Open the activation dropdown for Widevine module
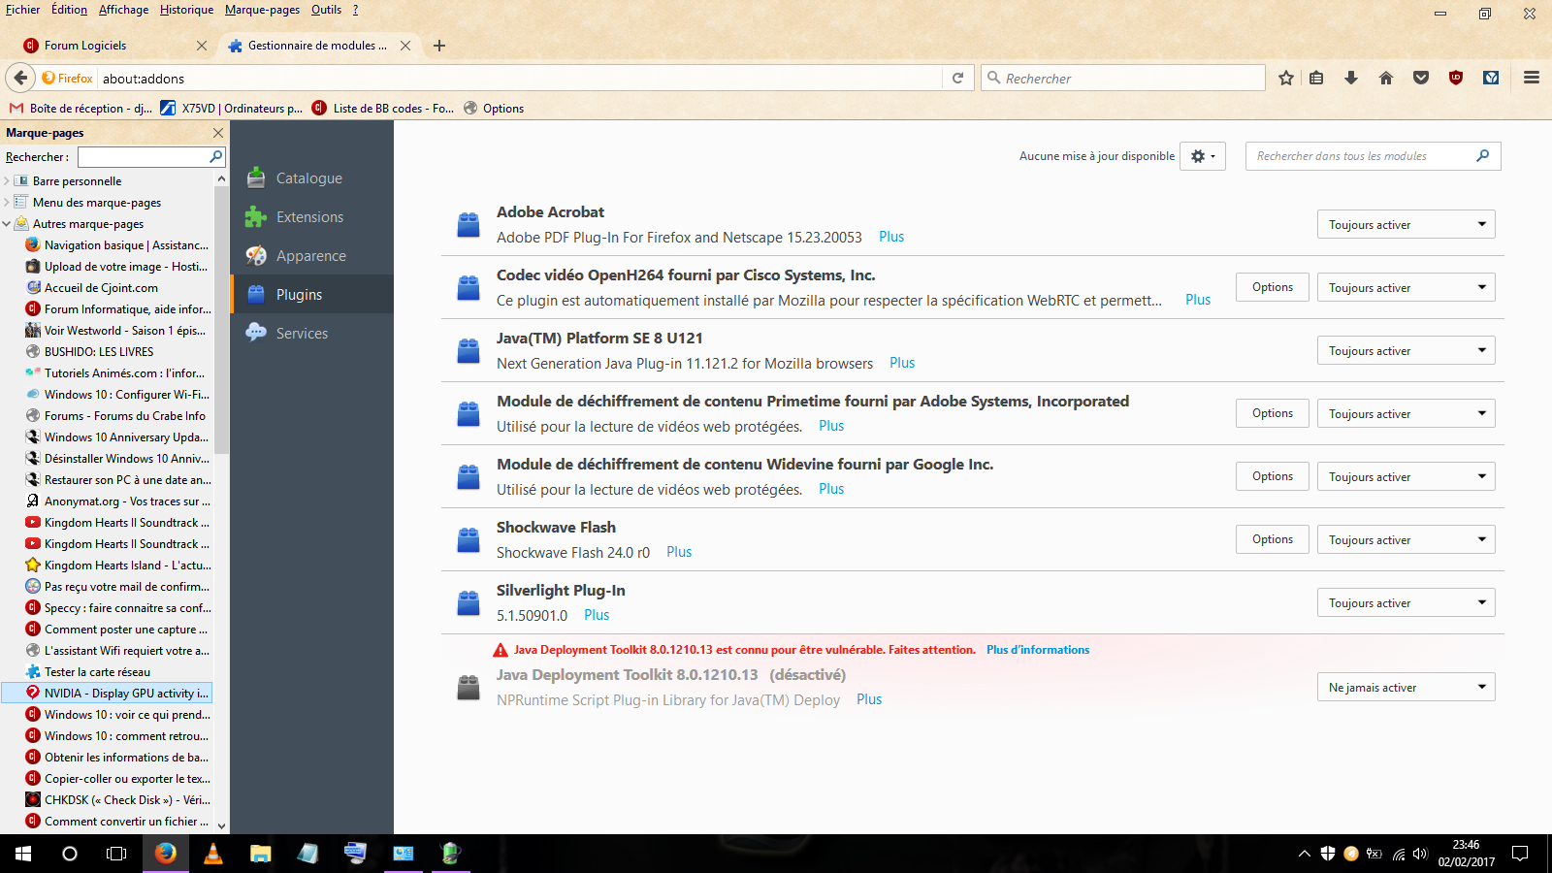The height and width of the screenshot is (873, 1552). click(x=1406, y=477)
